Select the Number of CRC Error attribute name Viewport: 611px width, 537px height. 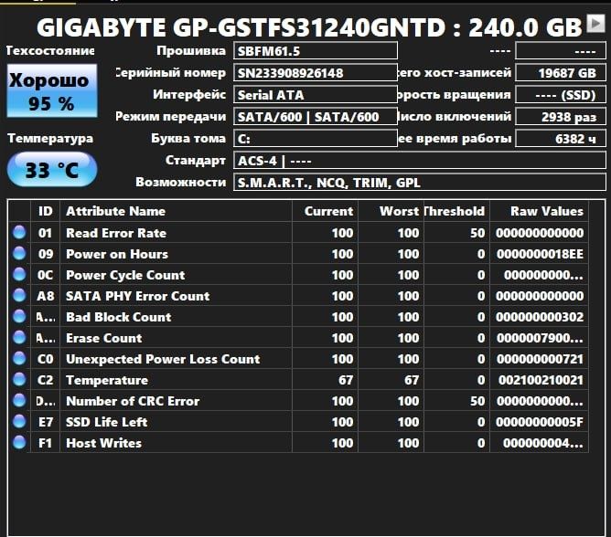133,401
